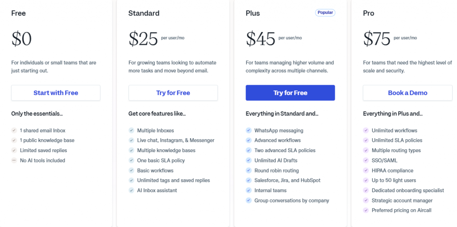Click the Free plan title
The width and height of the screenshot is (457, 227).
click(x=18, y=13)
